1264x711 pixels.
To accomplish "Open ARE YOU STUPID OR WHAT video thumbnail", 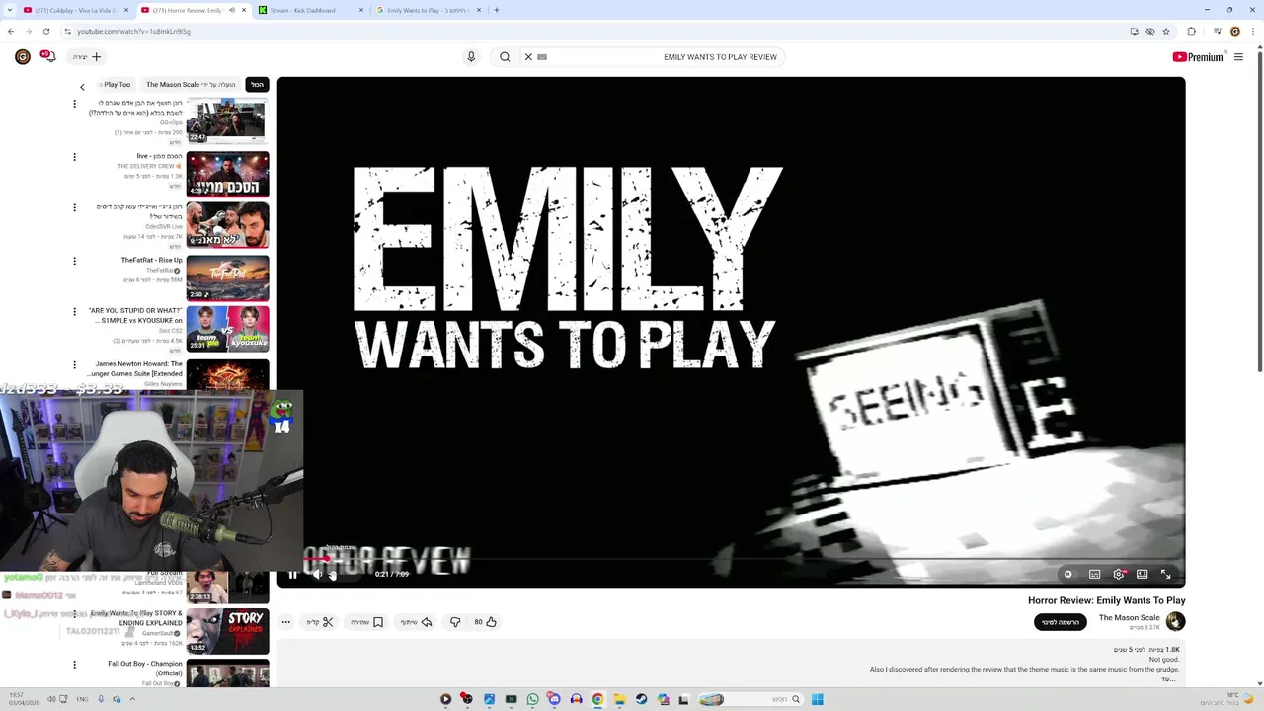I will 227,329.
